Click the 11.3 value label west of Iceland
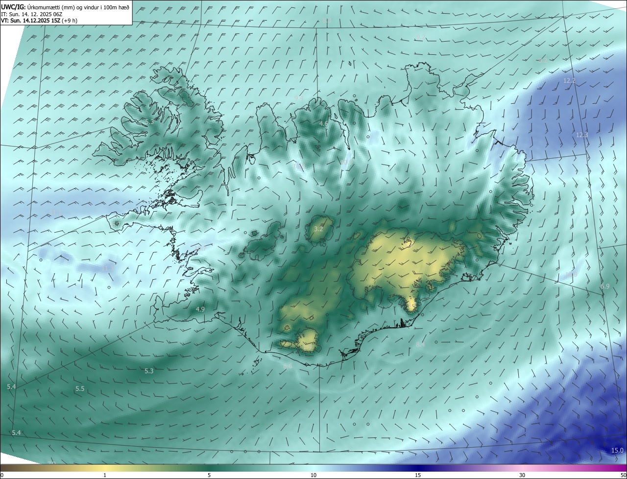This screenshot has width=627, height=479. pyautogui.click(x=108, y=268)
